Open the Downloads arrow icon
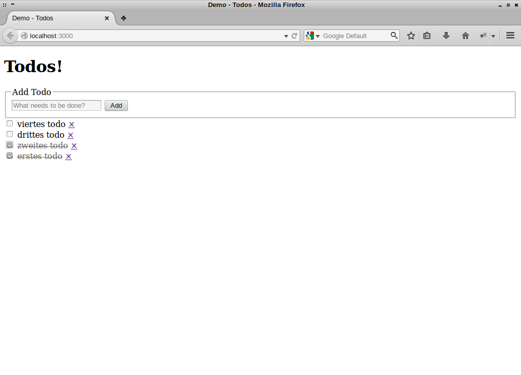Image resolution: width=521 pixels, height=375 pixels. 446,36
